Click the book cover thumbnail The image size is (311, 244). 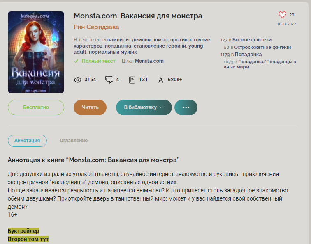tap(36, 52)
